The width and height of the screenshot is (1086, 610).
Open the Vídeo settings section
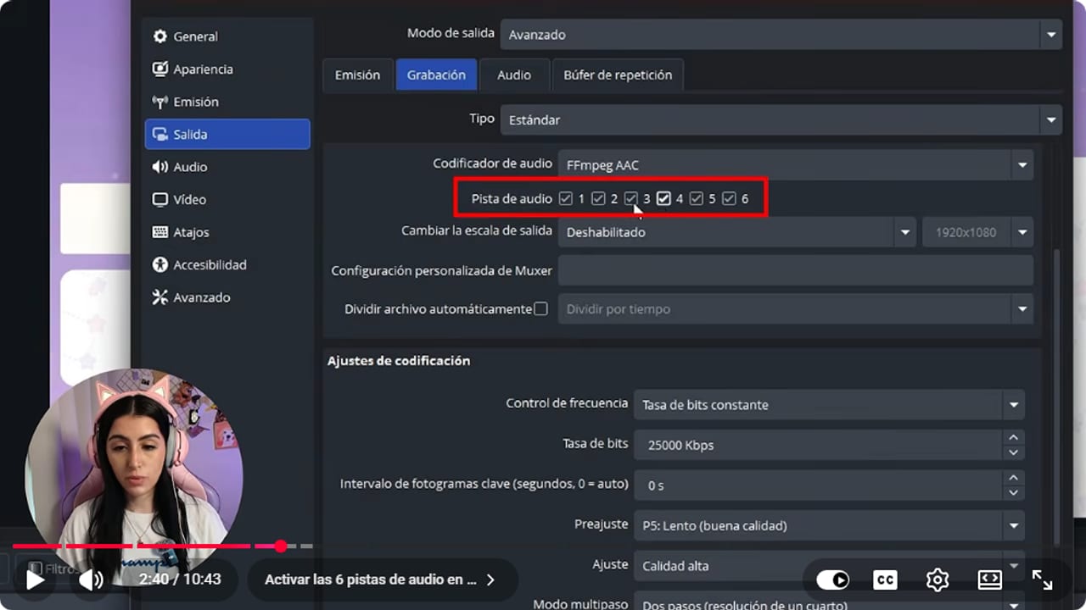227,199
